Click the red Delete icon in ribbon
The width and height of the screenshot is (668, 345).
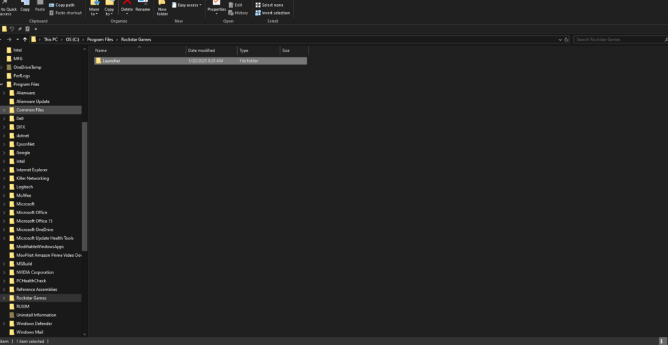(127, 3)
